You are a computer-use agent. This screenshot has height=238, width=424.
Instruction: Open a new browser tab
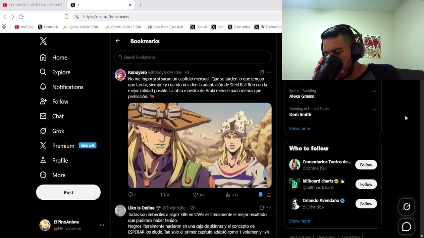coord(140,5)
